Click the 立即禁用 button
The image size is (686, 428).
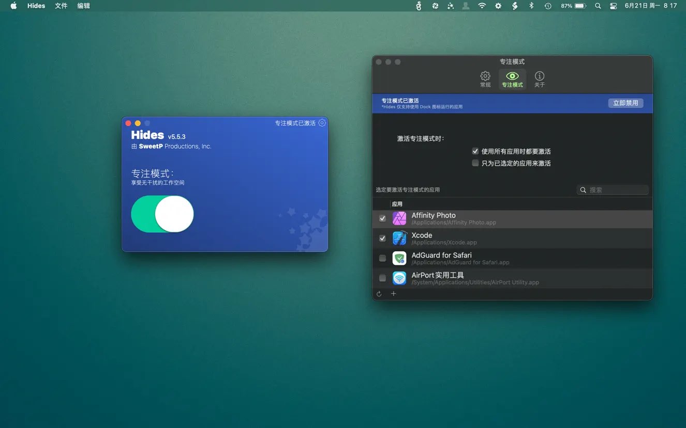tap(625, 103)
